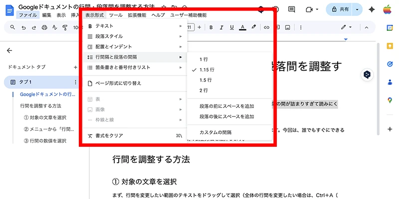Open the text color picker
This screenshot has width=399, height=199.
pyautogui.click(x=242, y=27)
